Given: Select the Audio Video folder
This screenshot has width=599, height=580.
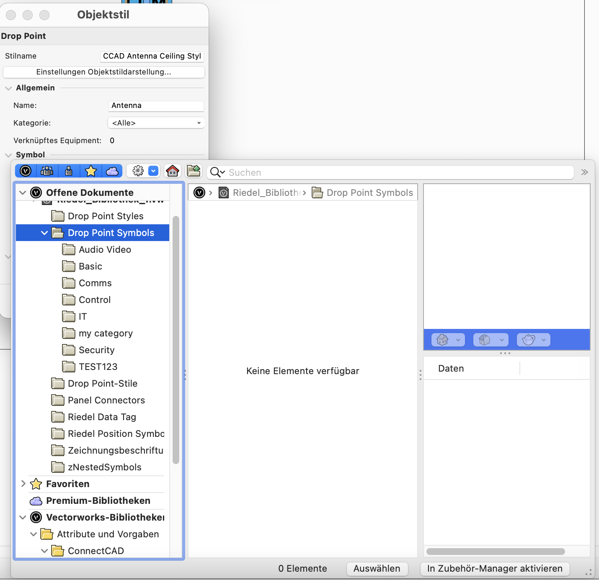Looking at the screenshot, I should click(105, 250).
